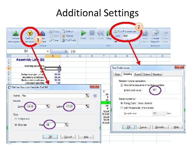Toggle Use same sequence of random numbers

pos(122,85)
